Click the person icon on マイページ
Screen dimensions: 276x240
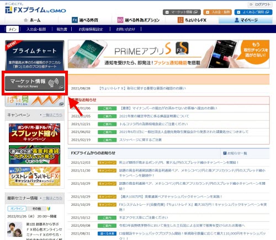(237, 20)
